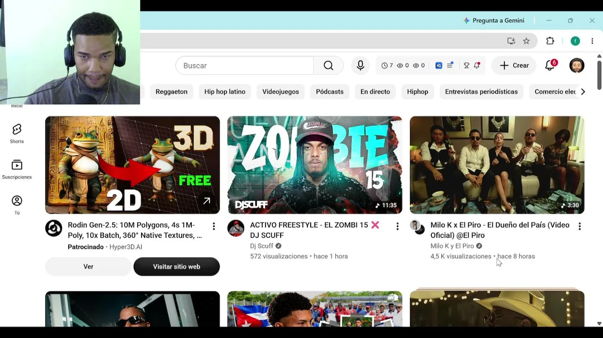Open YouTube notifications bell
Image resolution: width=603 pixels, height=338 pixels.
[x=550, y=65]
